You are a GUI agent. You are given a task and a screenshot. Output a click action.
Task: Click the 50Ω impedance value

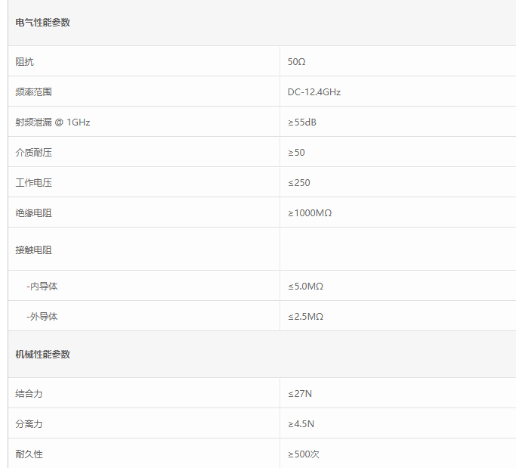pyautogui.click(x=296, y=61)
